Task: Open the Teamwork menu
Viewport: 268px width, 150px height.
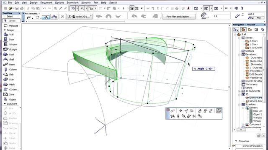Action: point(72,2)
